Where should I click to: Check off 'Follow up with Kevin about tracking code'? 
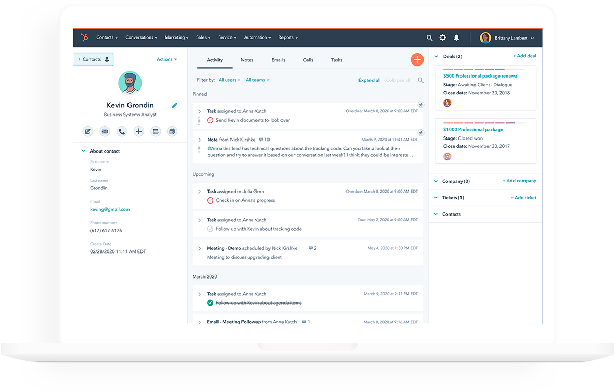(x=210, y=229)
